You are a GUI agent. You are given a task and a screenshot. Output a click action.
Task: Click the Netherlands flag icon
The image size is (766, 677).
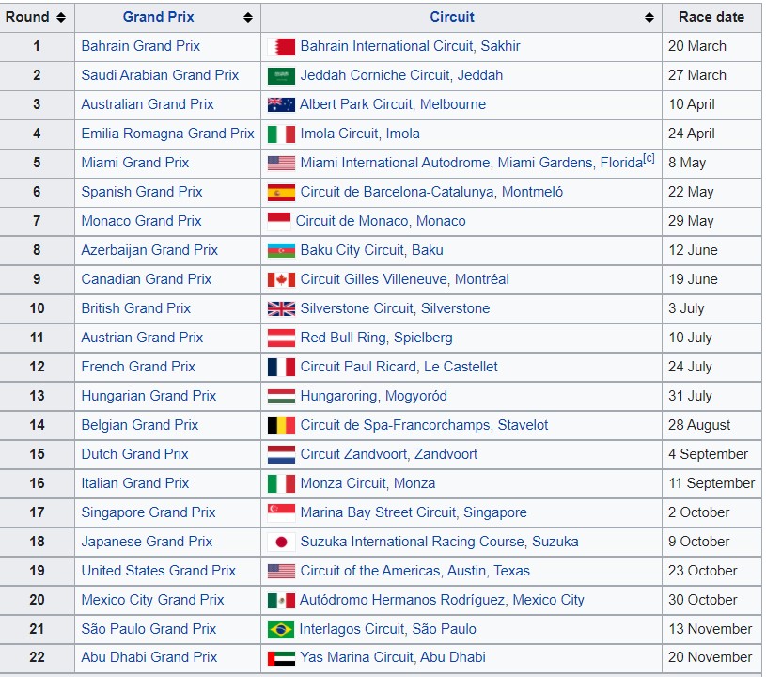(281, 454)
